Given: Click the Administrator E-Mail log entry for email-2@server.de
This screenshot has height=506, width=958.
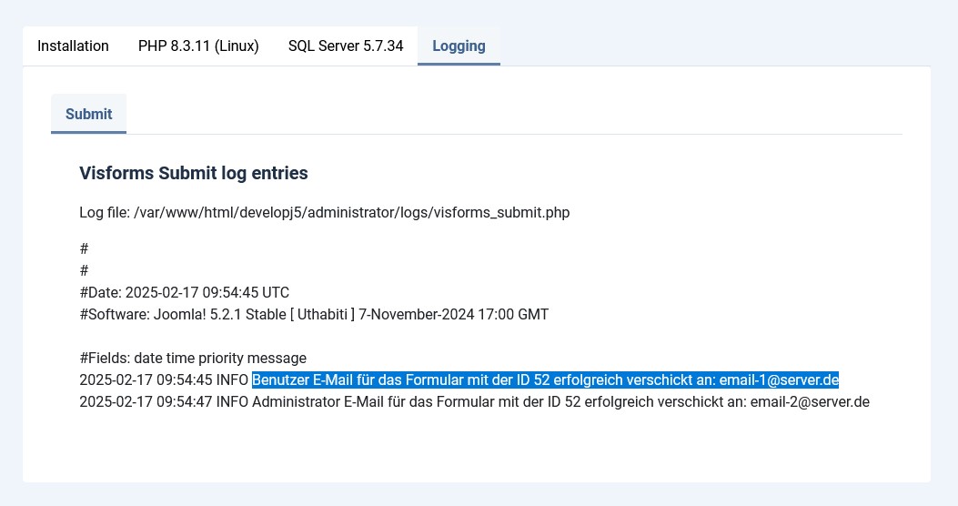Looking at the screenshot, I should tap(474, 402).
